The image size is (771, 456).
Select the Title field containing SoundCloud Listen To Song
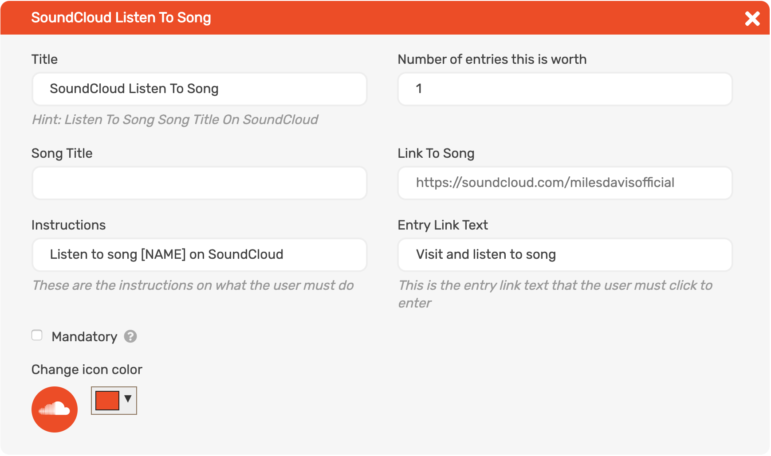199,89
